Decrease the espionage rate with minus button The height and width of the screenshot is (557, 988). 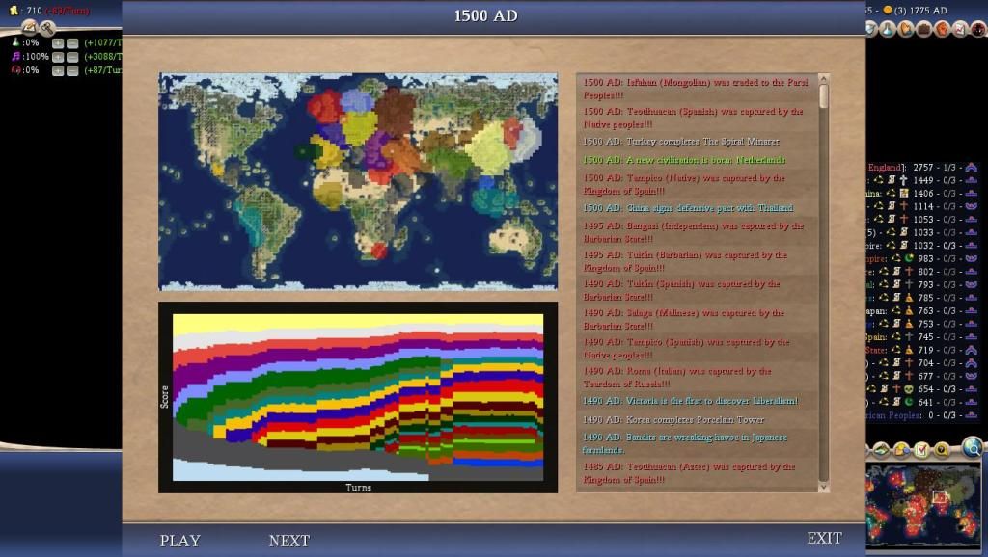coord(72,70)
